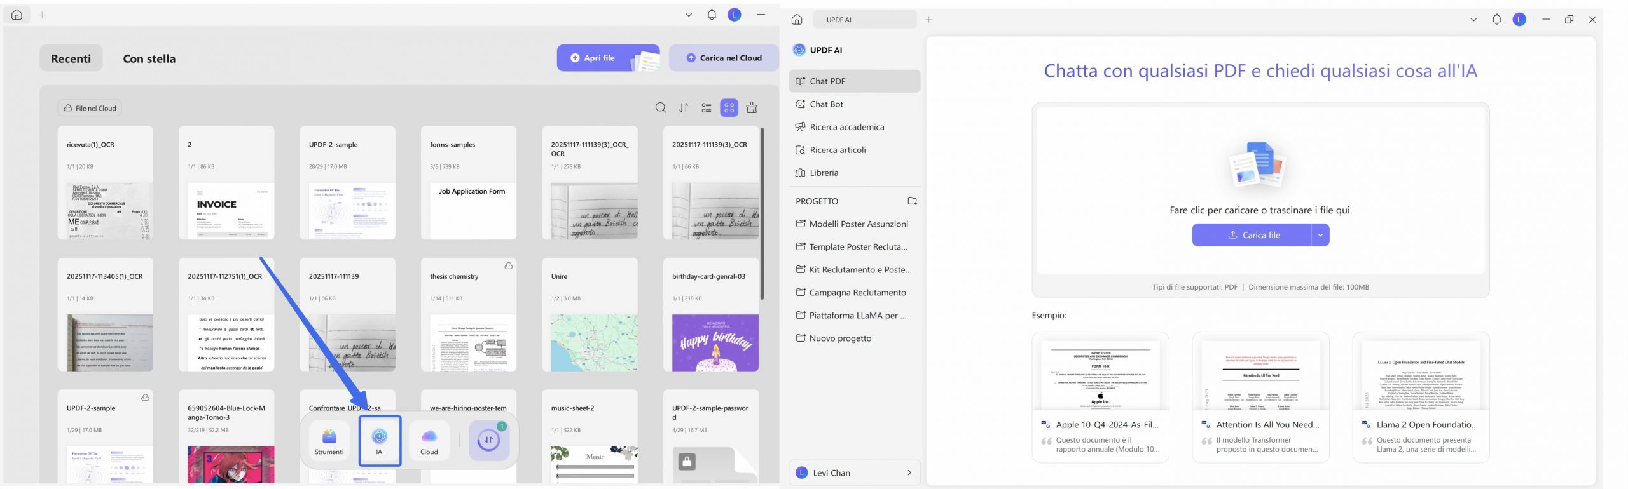Viewport: 1628px width, 489px height.
Task: Open the 20251117-113405(1)_OCR file card
Action: 106,315
